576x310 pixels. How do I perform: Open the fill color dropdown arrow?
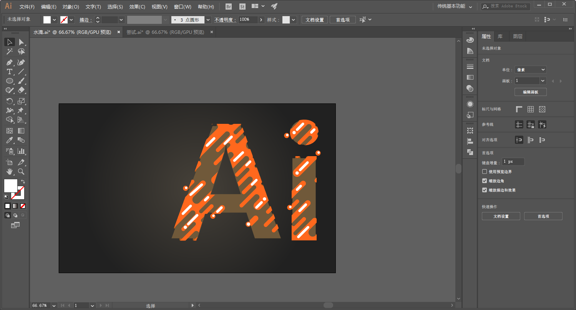tap(55, 20)
